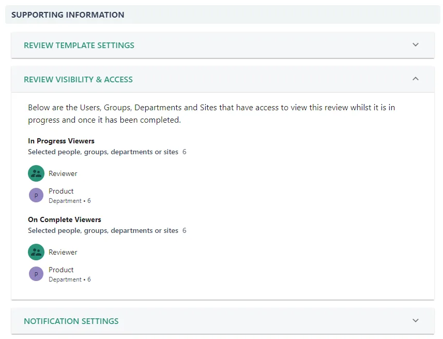The image size is (443, 339).
Task: Open the Notification Settings heading
Action: click(71, 321)
